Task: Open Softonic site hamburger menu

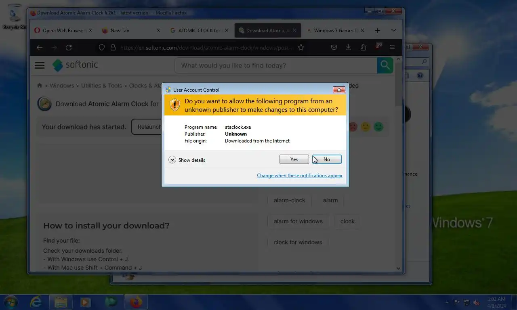Action: [x=40, y=65]
